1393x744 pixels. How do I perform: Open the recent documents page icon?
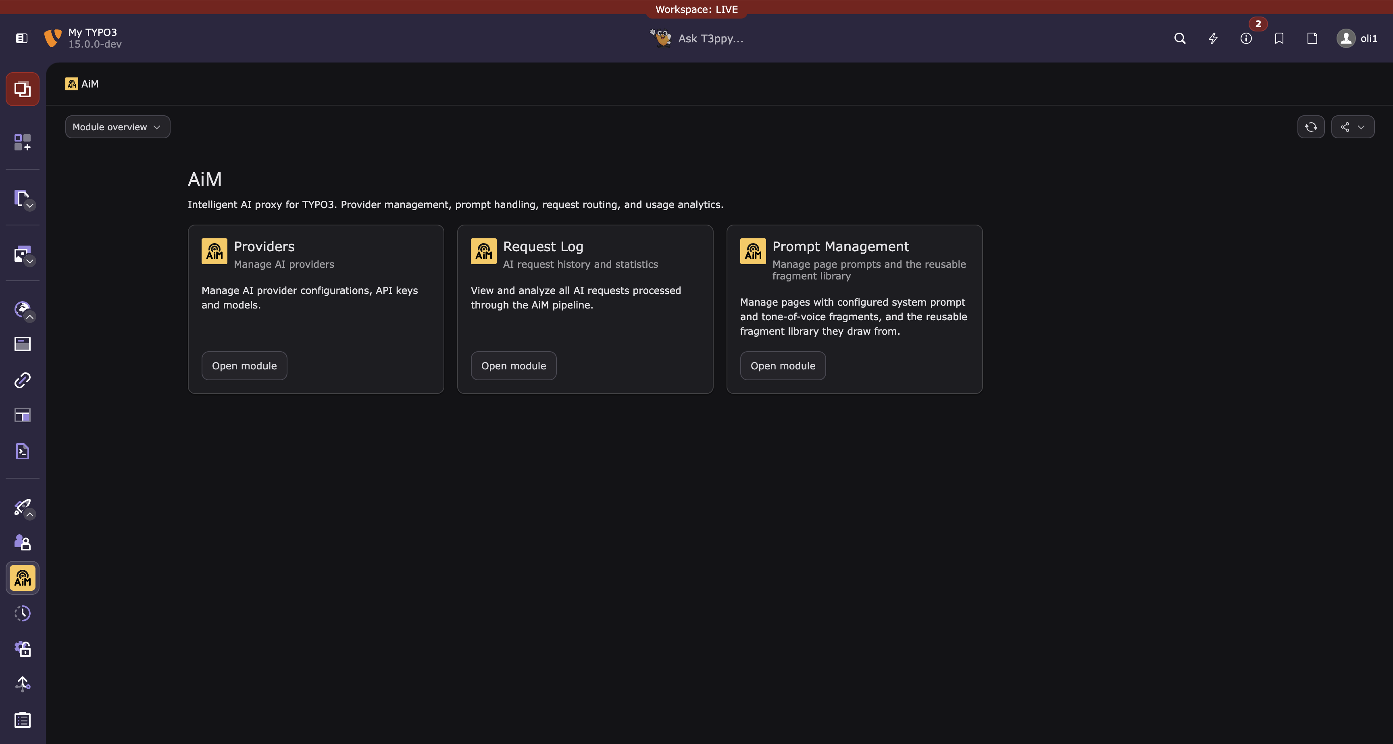(x=1312, y=38)
